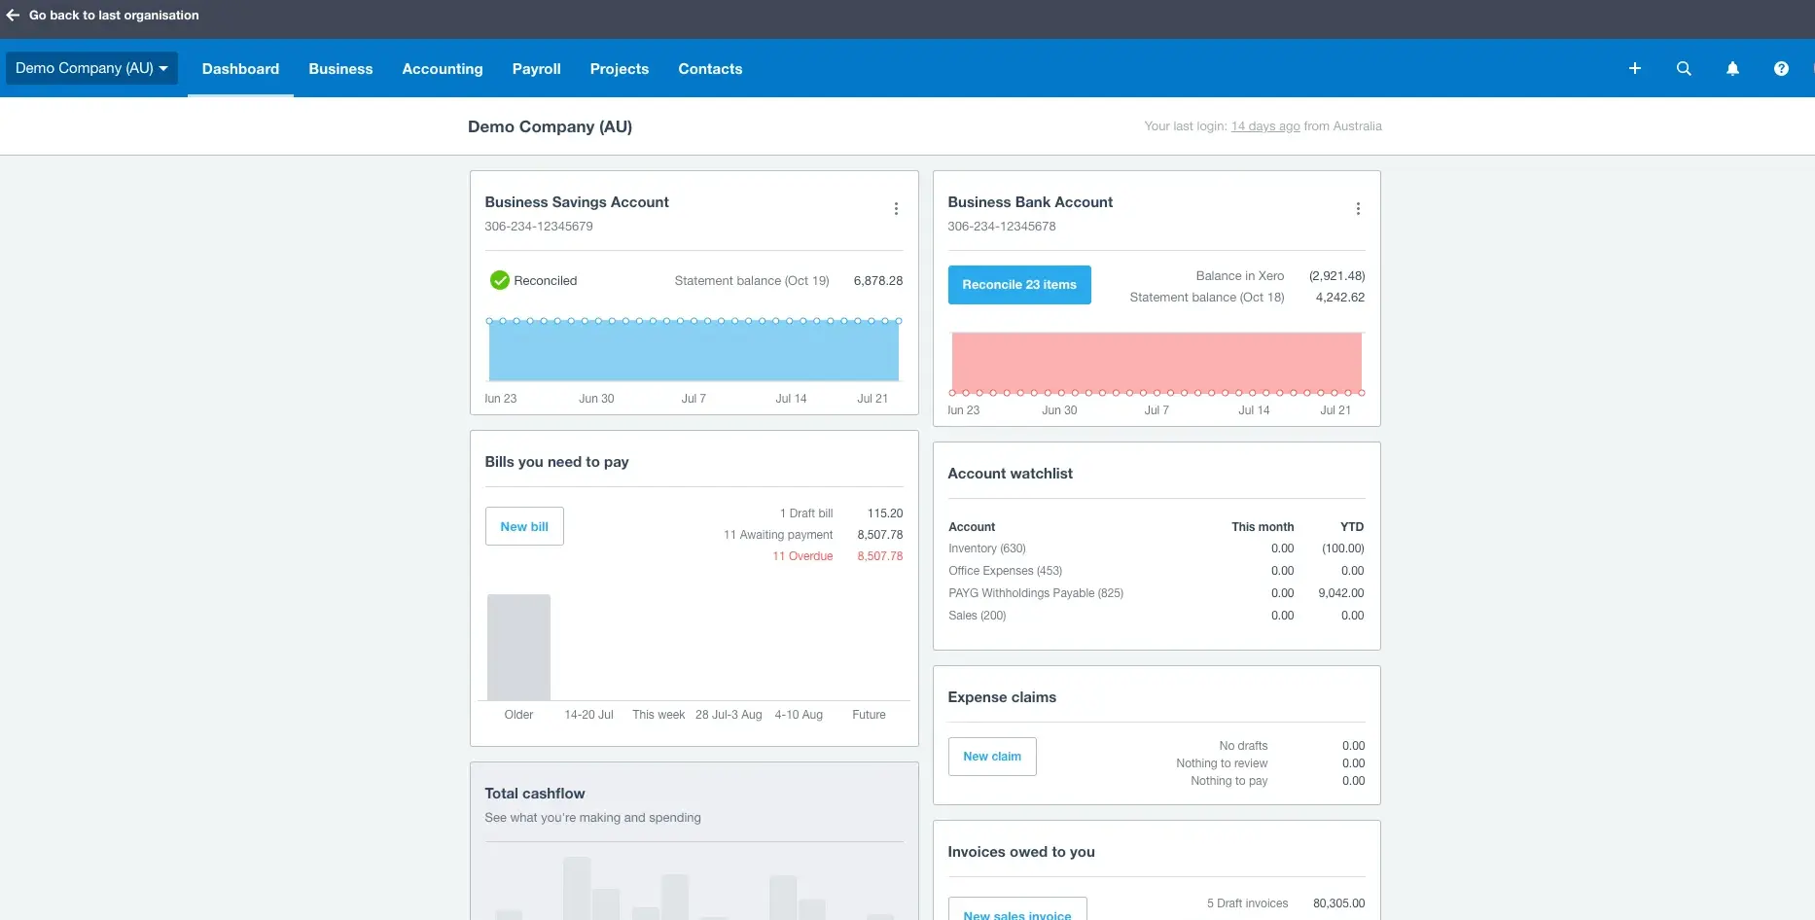
Task: Open the Accounting menu
Action: pos(443,68)
